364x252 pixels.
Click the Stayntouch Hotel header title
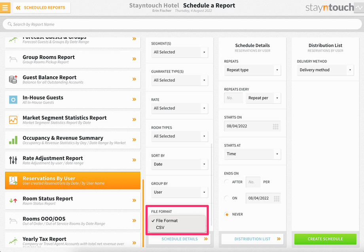click(154, 5)
